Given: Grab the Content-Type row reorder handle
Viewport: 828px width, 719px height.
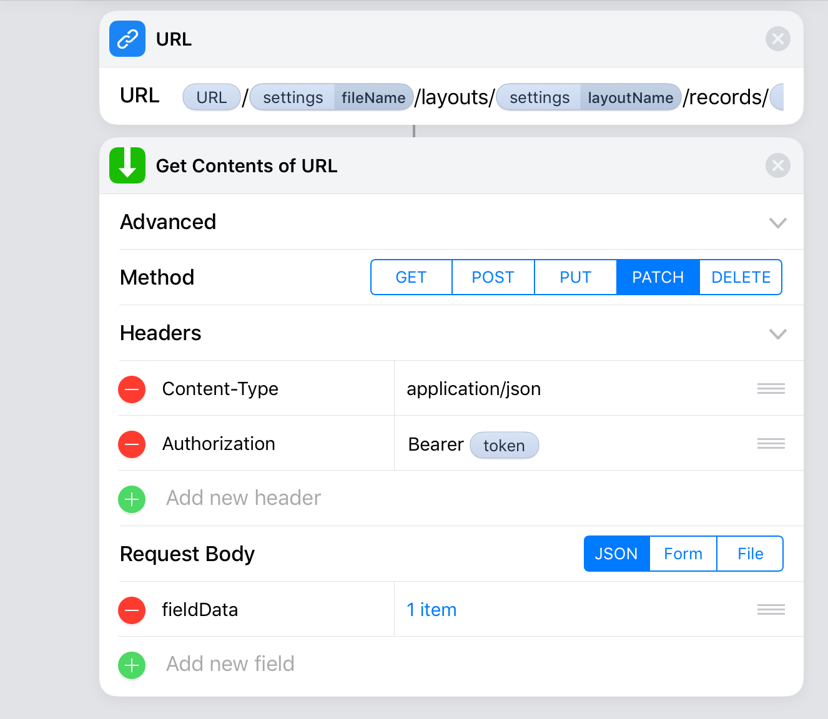Looking at the screenshot, I should click(x=771, y=389).
